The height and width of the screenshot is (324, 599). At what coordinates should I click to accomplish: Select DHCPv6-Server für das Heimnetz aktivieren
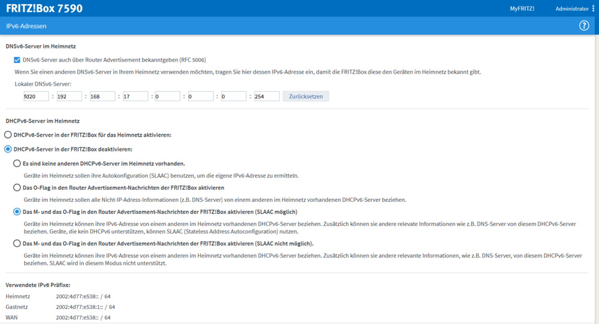pos(8,135)
